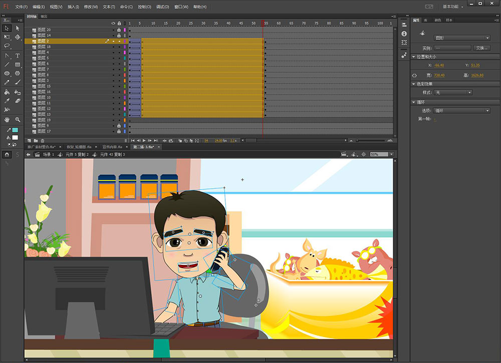Select the Text tool in the toolbar

18,55
